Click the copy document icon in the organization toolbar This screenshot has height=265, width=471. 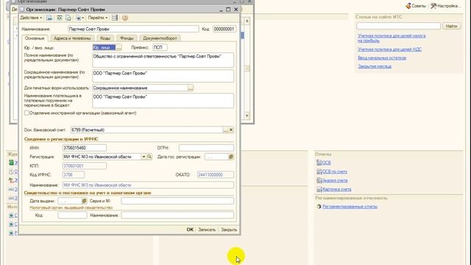68,18
